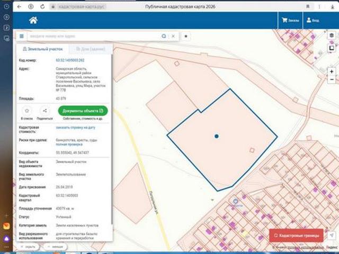
Task: Click the Категория земель value
Action: coord(77,225)
